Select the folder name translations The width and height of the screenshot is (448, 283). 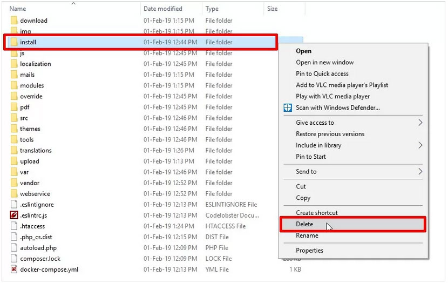[x=36, y=150]
